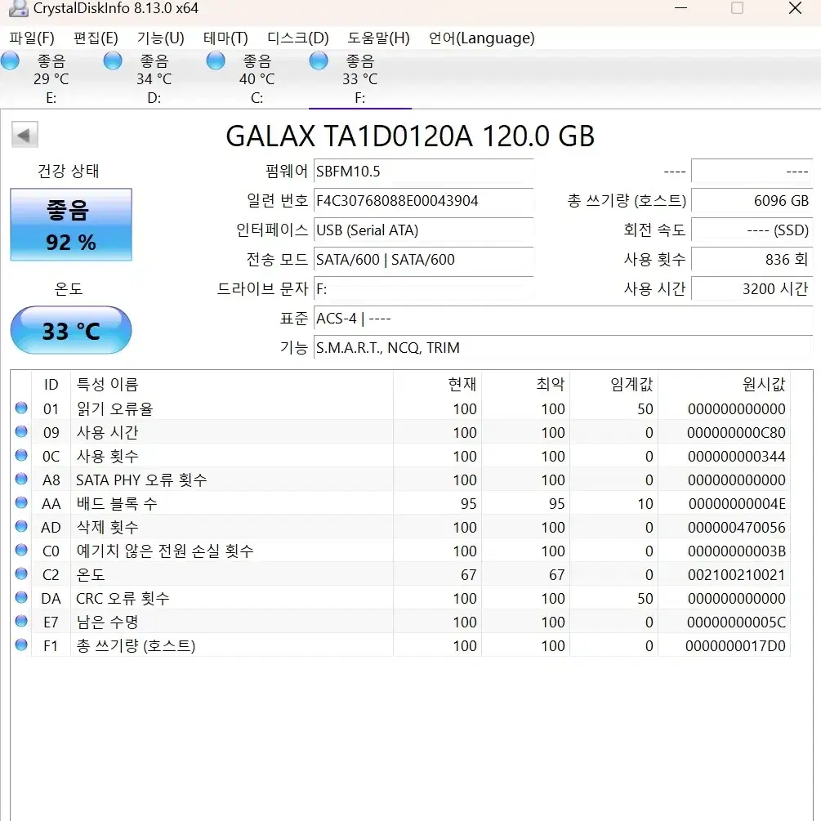Click status dot for 삭제 횟수 row
Image resolution: width=821 pixels, height=821 pixels.
[21, 526]
